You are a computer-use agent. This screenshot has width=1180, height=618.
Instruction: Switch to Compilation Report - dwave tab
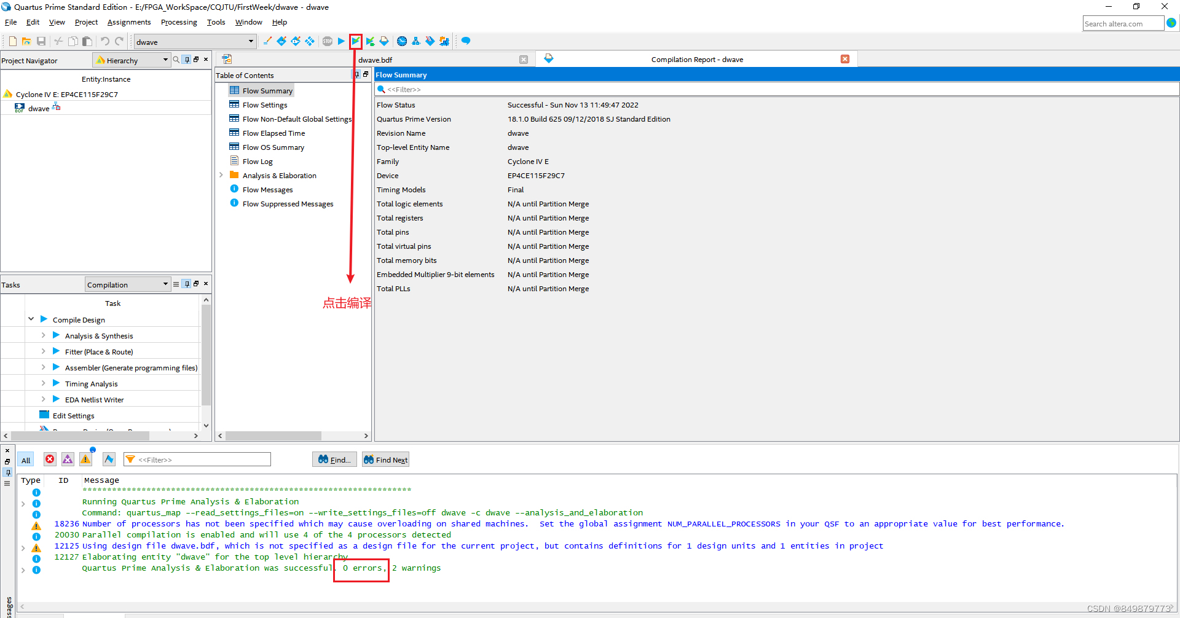coord(696,60)
